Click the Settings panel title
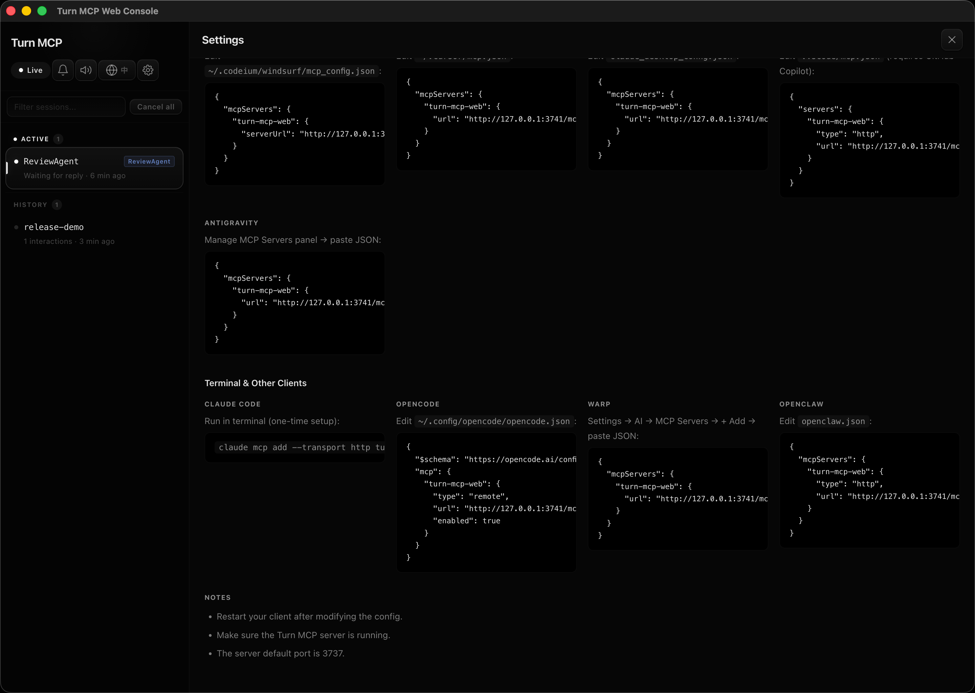This screenshot has height=693, width=975. point(223,40)
